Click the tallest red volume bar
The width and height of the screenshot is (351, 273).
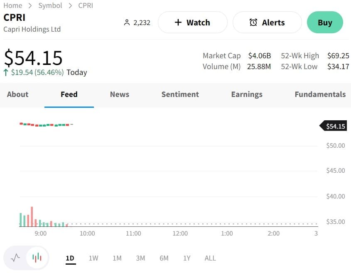[32, 216]
